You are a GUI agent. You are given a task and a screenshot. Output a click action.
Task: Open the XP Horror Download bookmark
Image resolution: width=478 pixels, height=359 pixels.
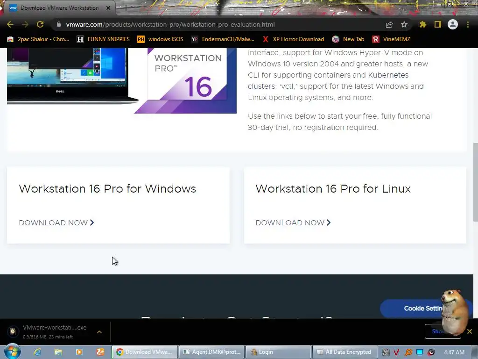point(294,39)
